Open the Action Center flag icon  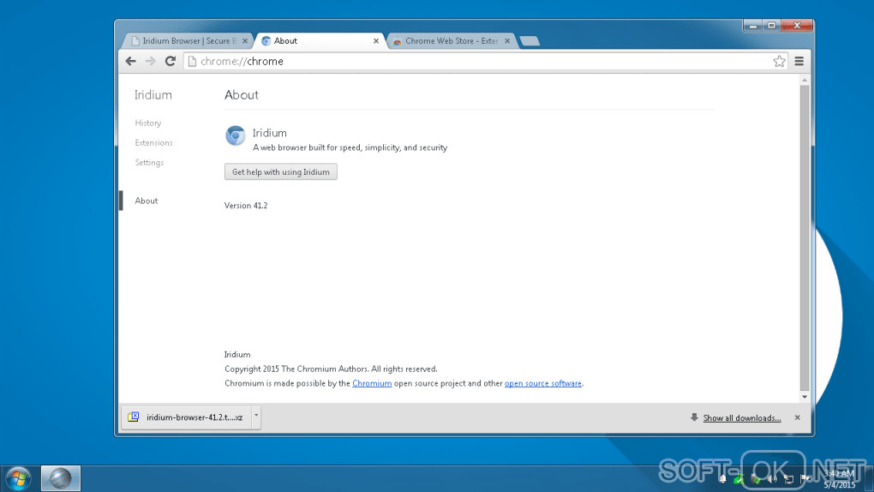point(805,478)
